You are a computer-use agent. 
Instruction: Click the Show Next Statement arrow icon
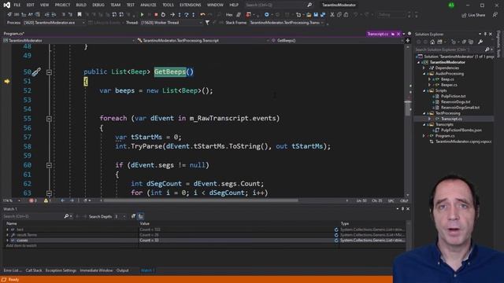point(172,15)
